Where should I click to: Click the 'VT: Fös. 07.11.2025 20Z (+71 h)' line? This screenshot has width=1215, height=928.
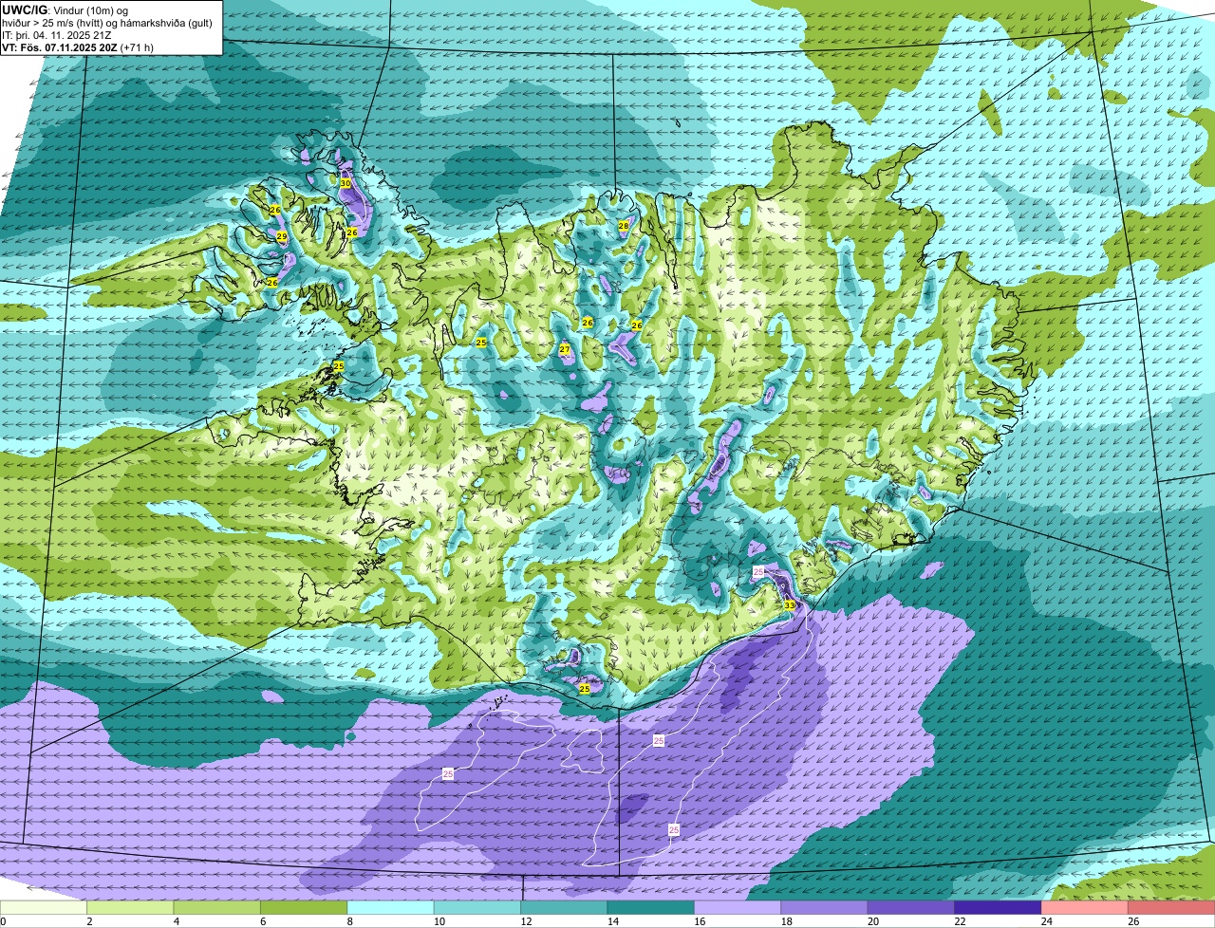point(78,46)
